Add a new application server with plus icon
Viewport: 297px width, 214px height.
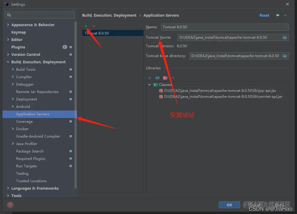(86, 26)
